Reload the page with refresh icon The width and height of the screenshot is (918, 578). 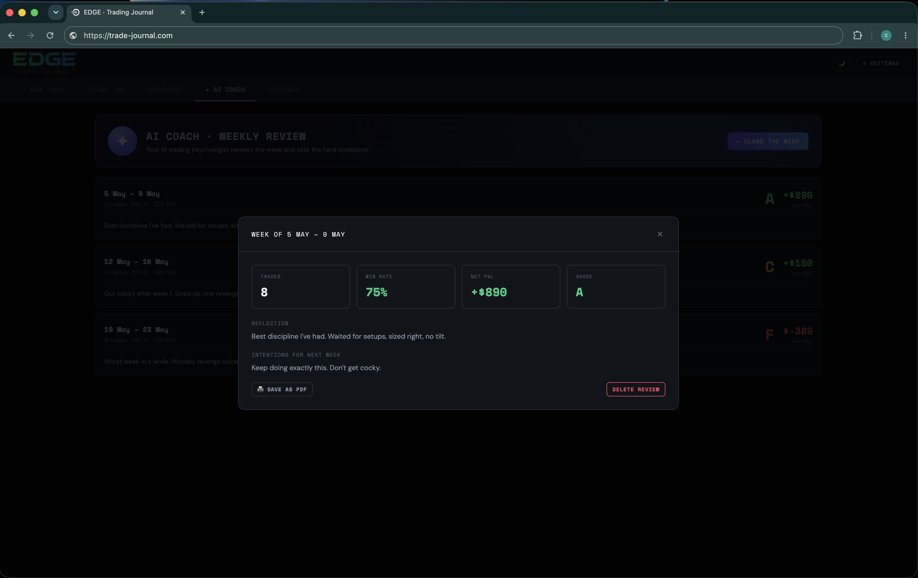(50, 35)
